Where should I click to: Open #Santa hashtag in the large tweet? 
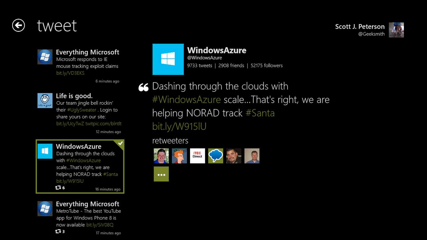click(260, 113)
